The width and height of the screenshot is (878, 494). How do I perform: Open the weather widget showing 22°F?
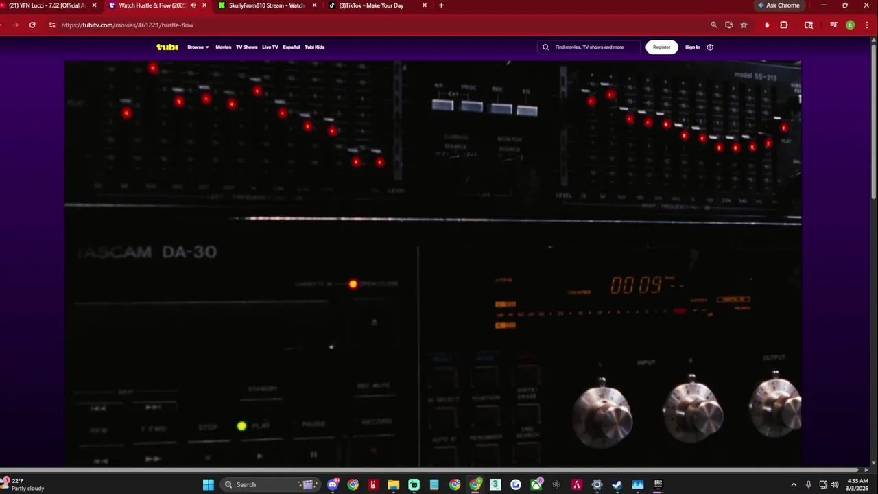[x=23, y=484]
